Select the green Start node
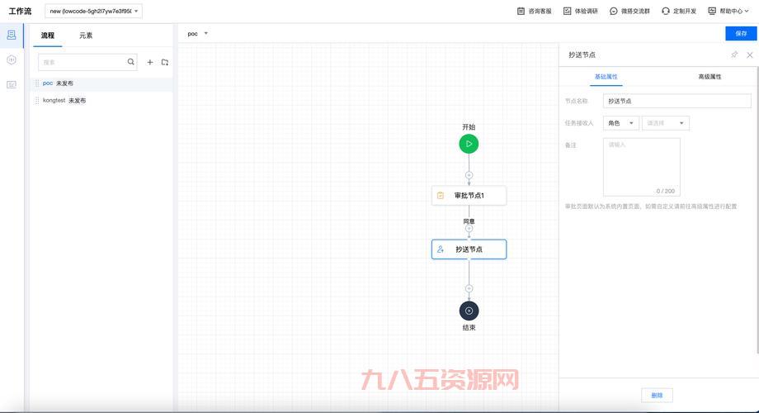 pyautogui.click(x=469, y=144)
